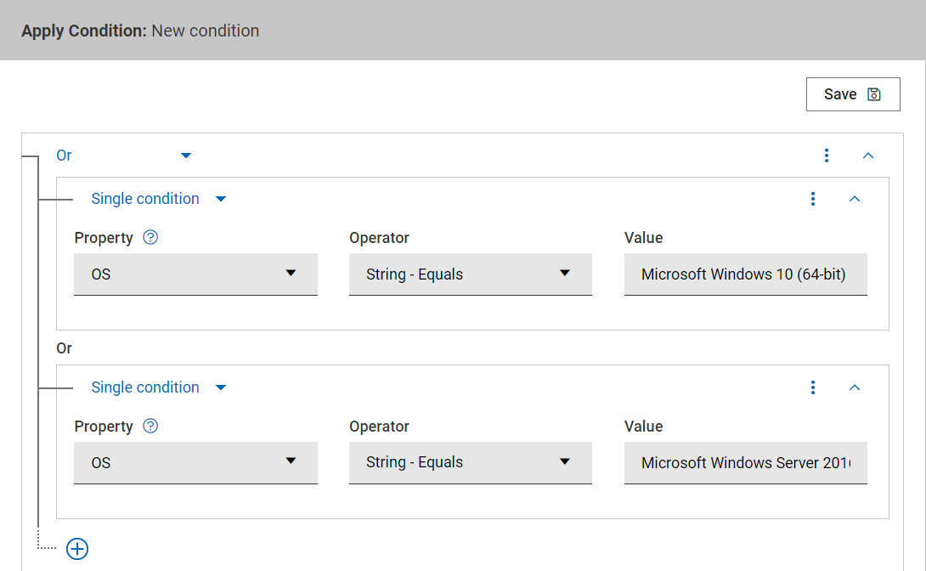
Task: Show help for first Property field
Action: point(150,238)
